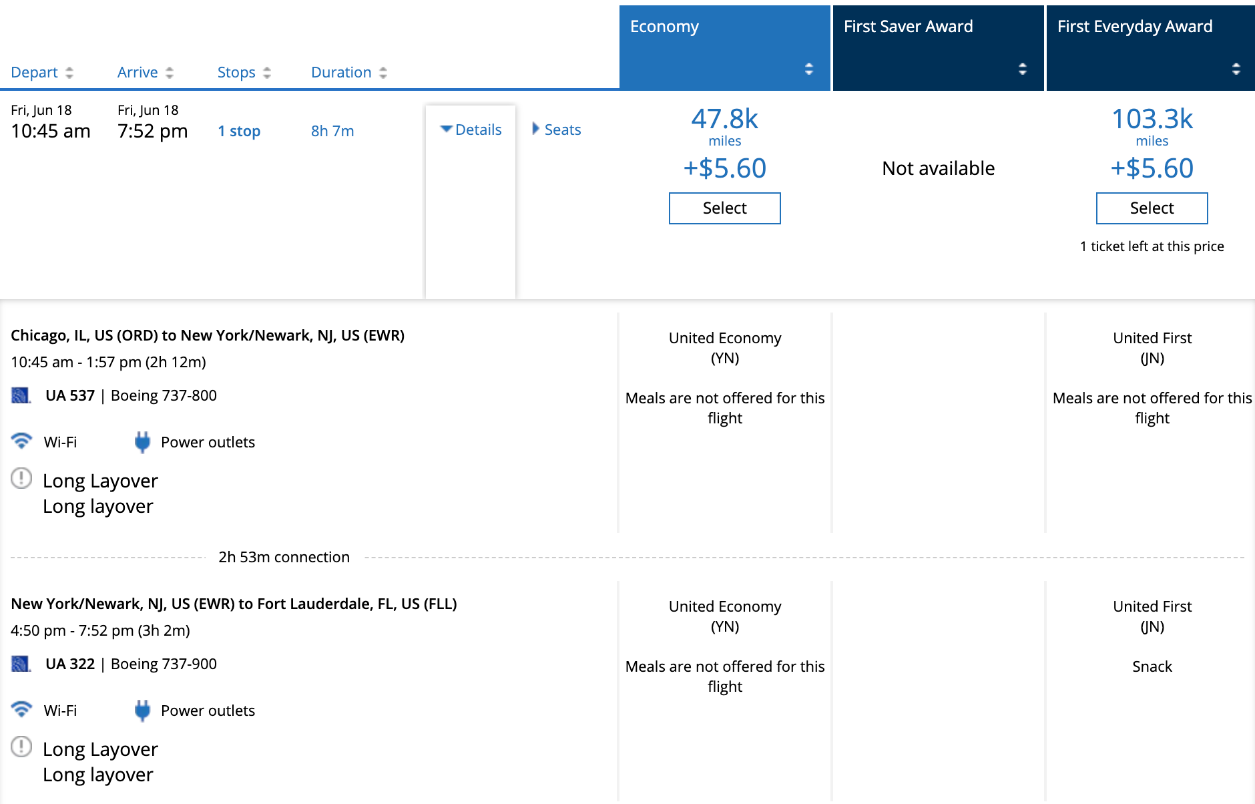
Task: Sort by First Everyday Award header
Action: (x=1151, y=47)
